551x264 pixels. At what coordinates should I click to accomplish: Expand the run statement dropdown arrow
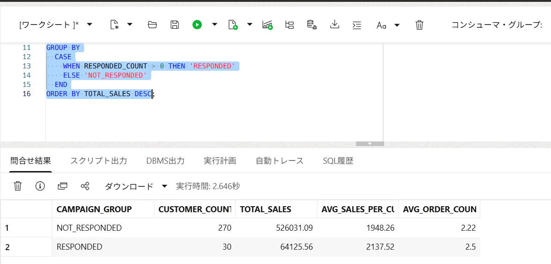(x=214, y=25)
